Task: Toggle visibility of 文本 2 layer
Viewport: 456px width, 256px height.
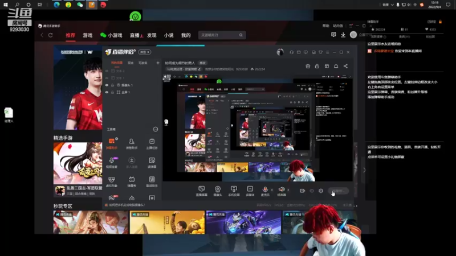Action: click(107, 71)
